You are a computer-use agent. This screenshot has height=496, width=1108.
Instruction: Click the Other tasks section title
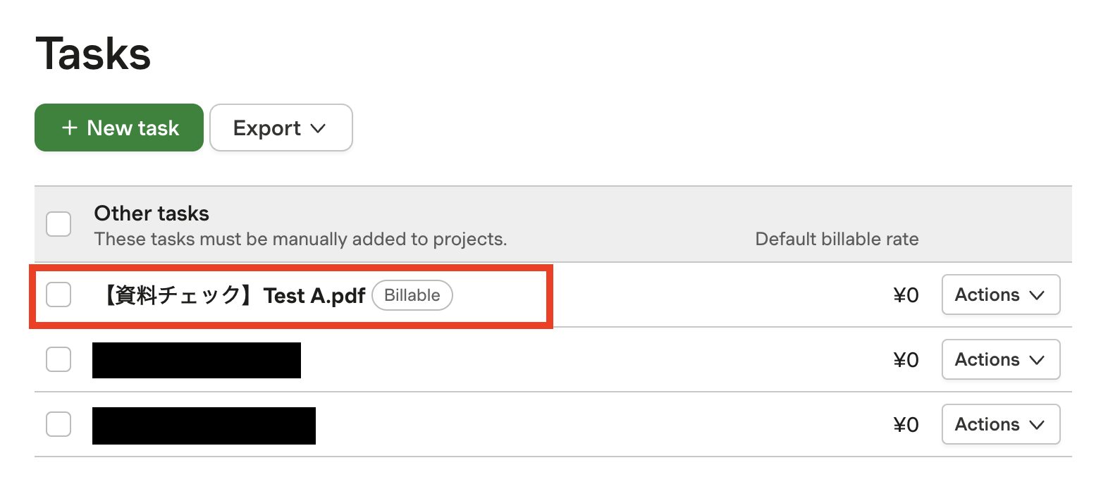(152, 213)
